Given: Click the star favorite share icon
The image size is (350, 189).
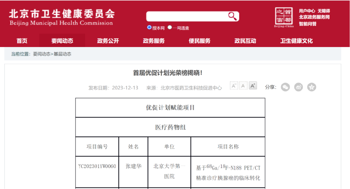Looking at the screenshot, I should click(x=311, y=87).
